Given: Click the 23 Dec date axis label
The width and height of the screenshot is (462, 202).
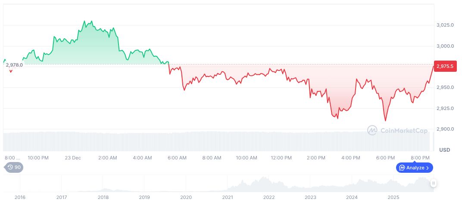Looking at the screenshot, I should (x=73, y=158).
